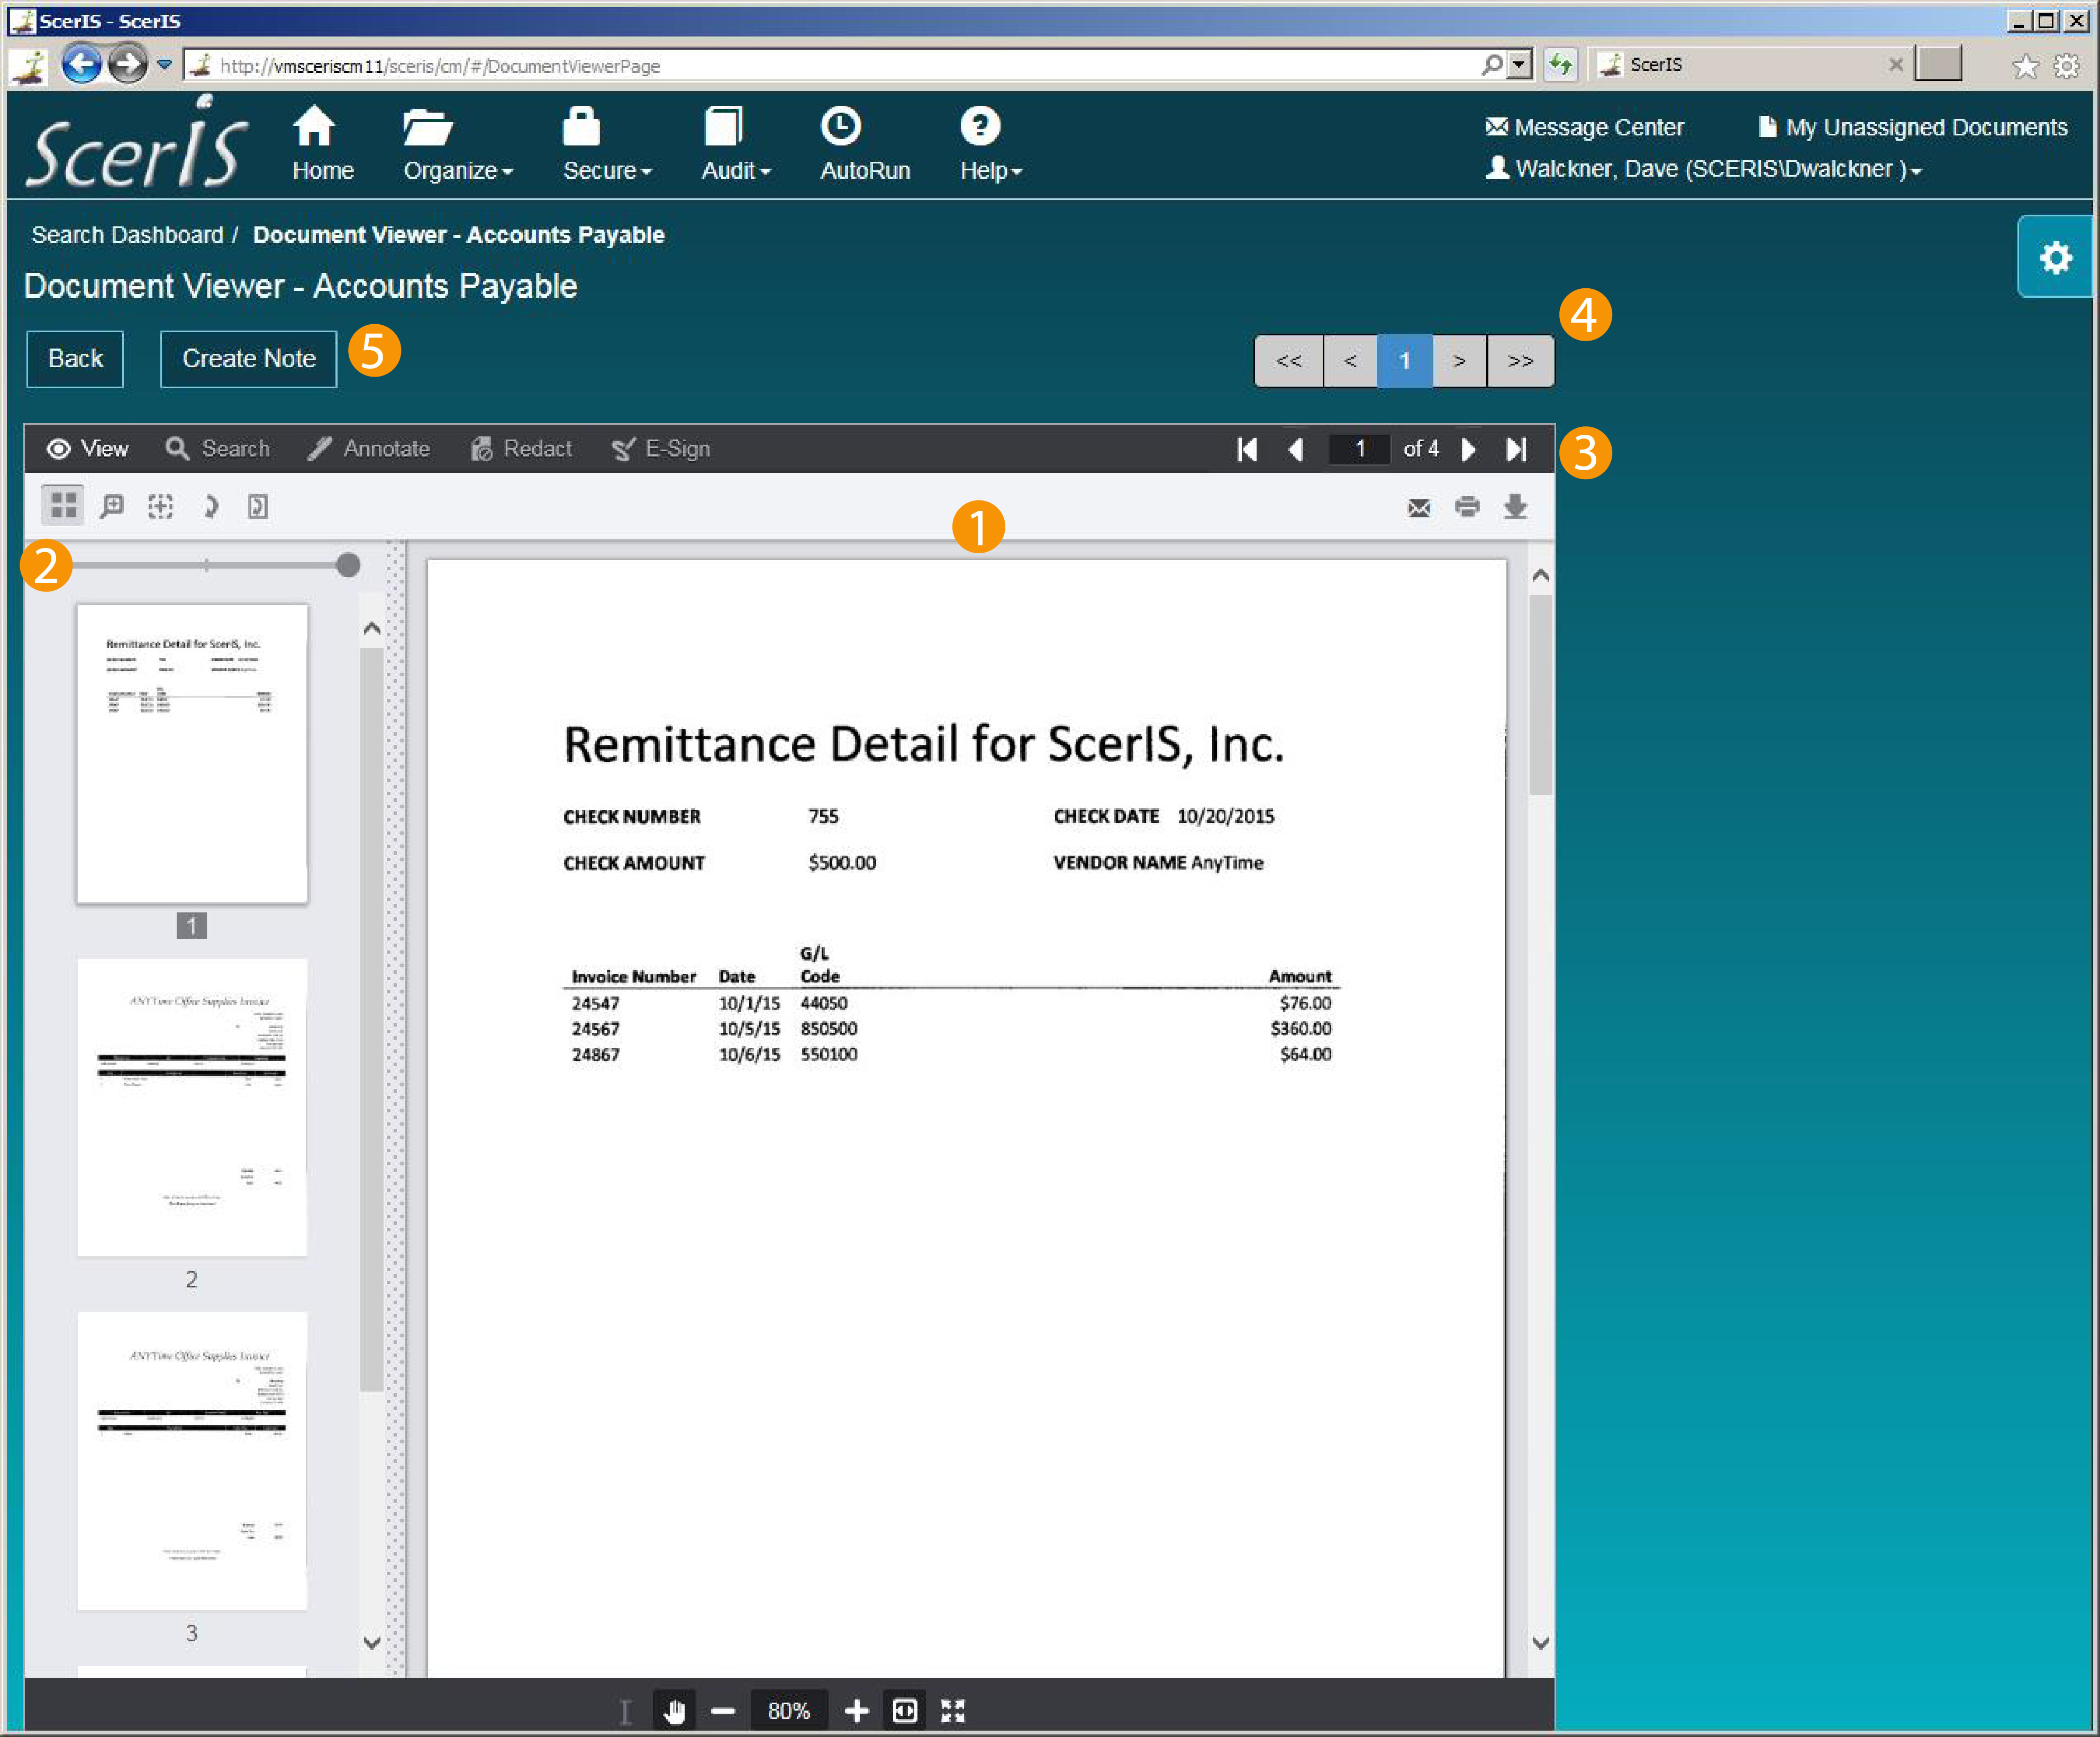Click thumbnail panel scroll up arrow
2100x1737 pixels.
(371, 629)
